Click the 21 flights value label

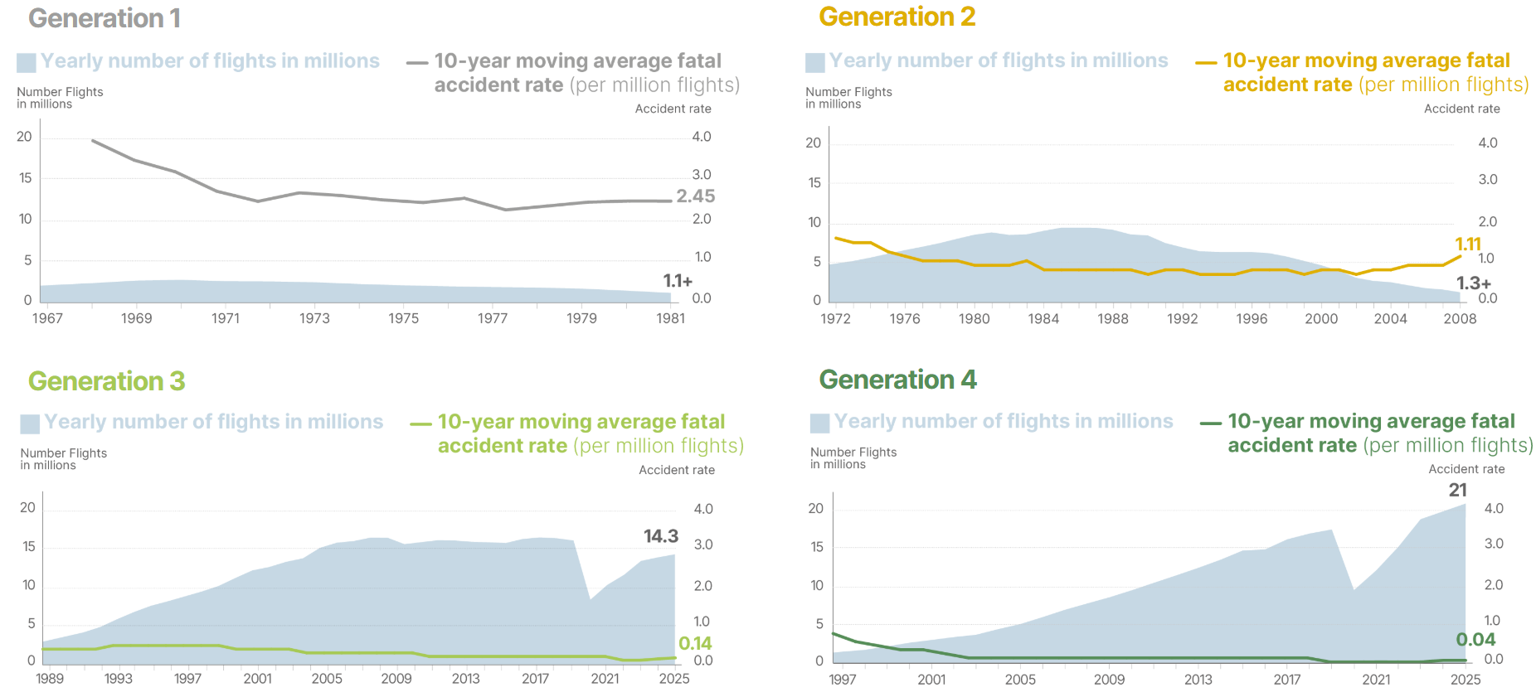(x=1457, y=491)
